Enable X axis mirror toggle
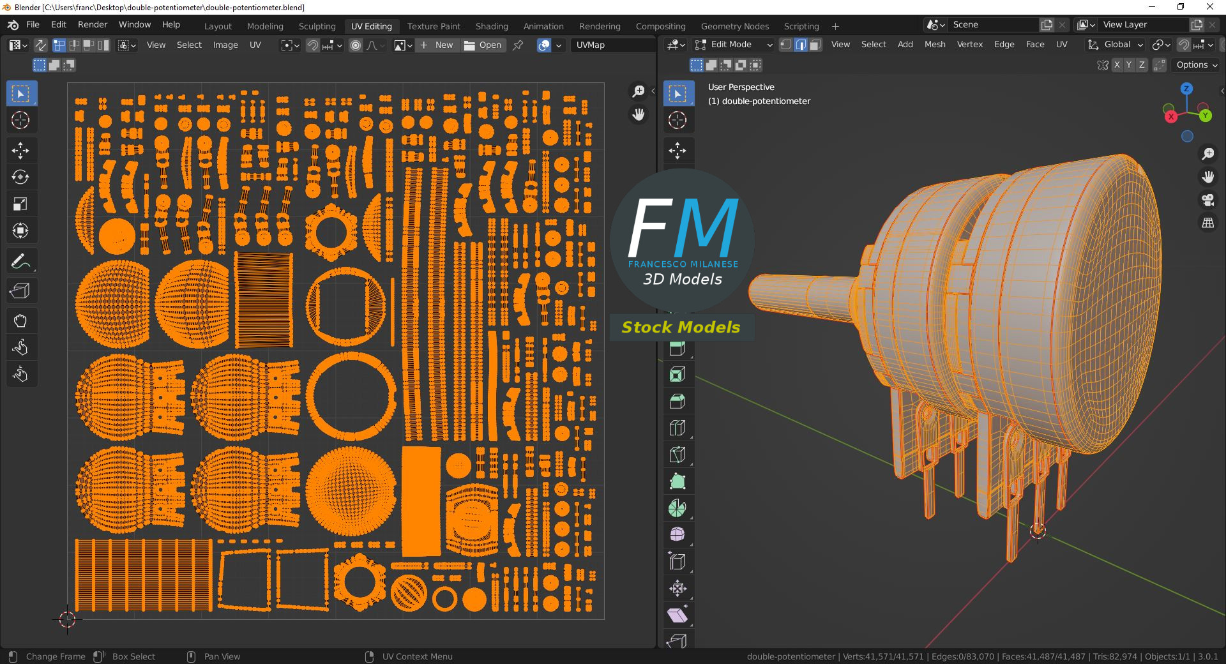Screen dimensions: 1226x664 coord(1116,65)
